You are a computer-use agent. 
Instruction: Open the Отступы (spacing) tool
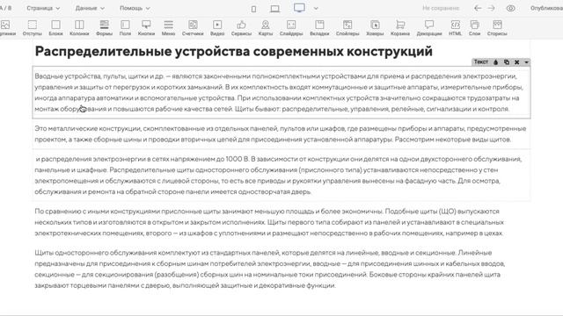[x=33, y=28]
